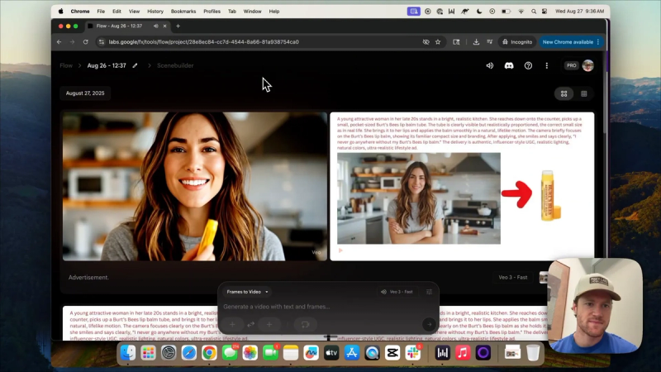Go to Flow in the breadcrumb
The width and height of the screenshot is (661, 372).
click(66, 66)
